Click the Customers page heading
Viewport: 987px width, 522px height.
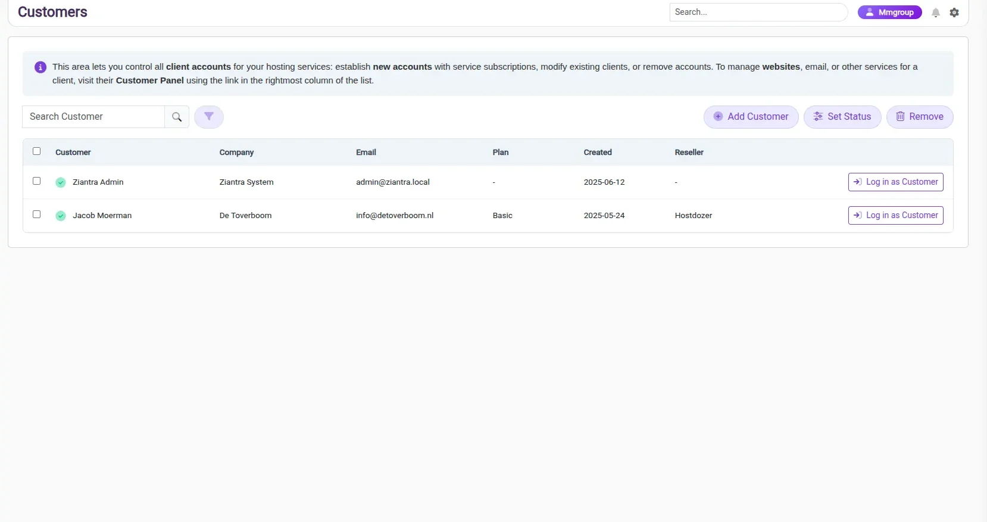coord(52,12)
